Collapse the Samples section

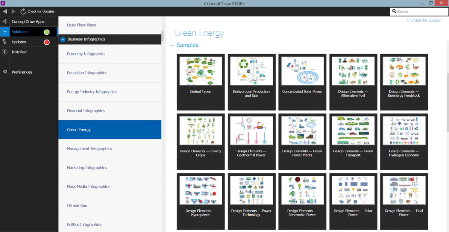(x=172, y=45)
